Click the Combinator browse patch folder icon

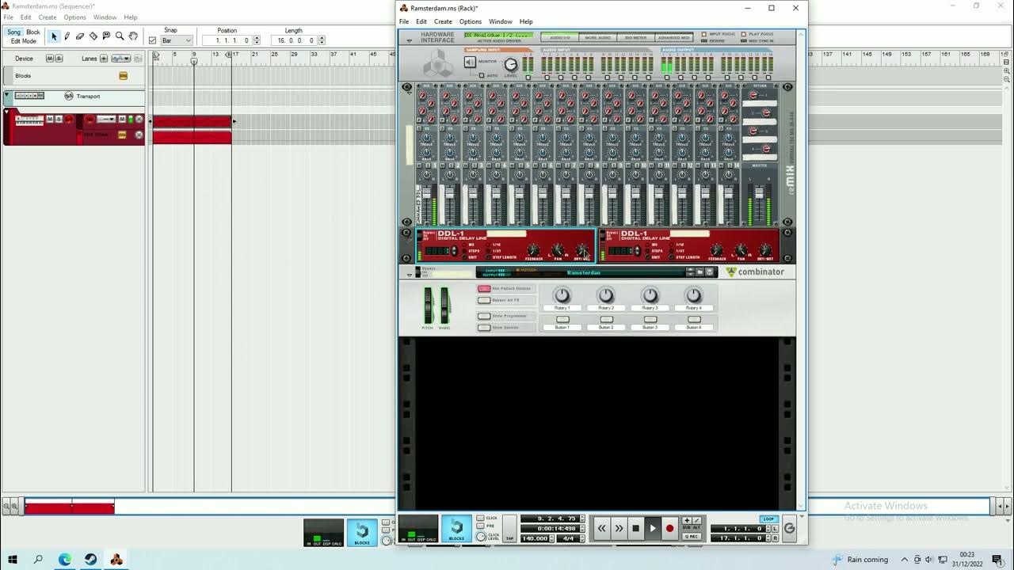point(700,272)
